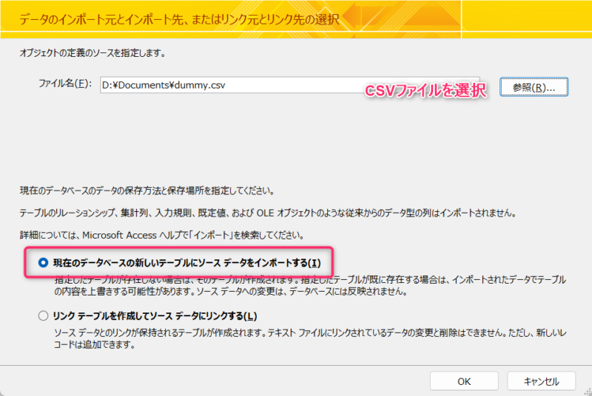Click the label text ソース データにリンクする(L)
592x396 pixels.
(203, 315)
